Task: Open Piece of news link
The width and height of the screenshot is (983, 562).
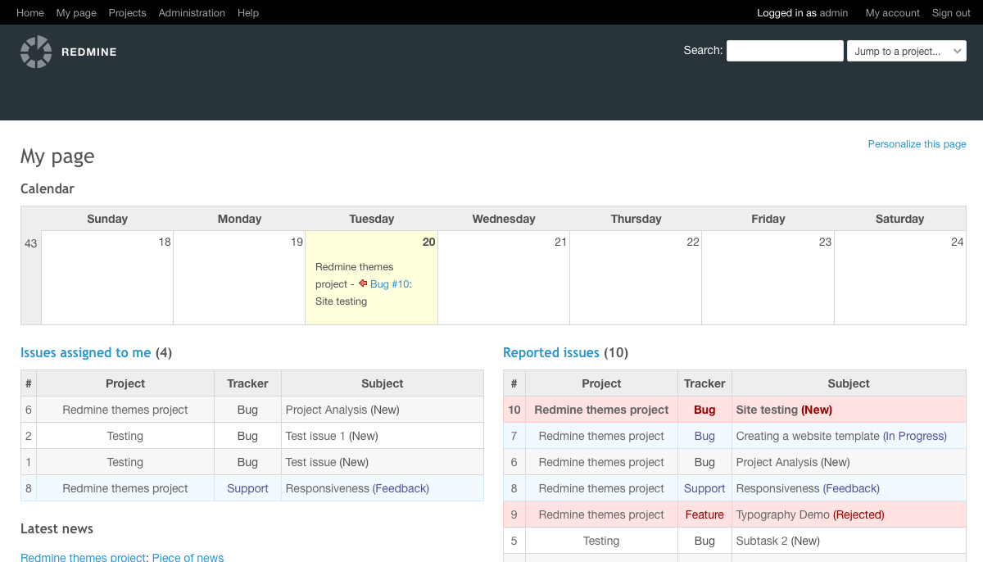Action: click(x=188, y=557)
